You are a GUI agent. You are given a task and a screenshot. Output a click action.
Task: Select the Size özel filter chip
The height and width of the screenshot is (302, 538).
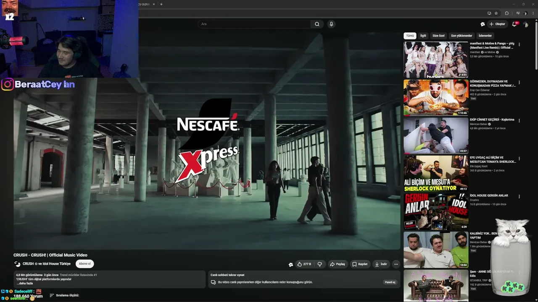[x=438, y=36]
